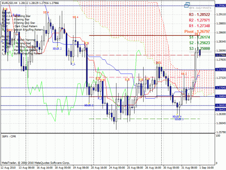226x170 pixels.
Task: Click the 30 Aug 00:00 time label
Action: point(171,167)
